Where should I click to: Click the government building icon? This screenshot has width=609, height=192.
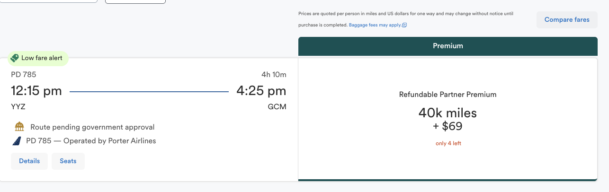[x=19, y=127]
